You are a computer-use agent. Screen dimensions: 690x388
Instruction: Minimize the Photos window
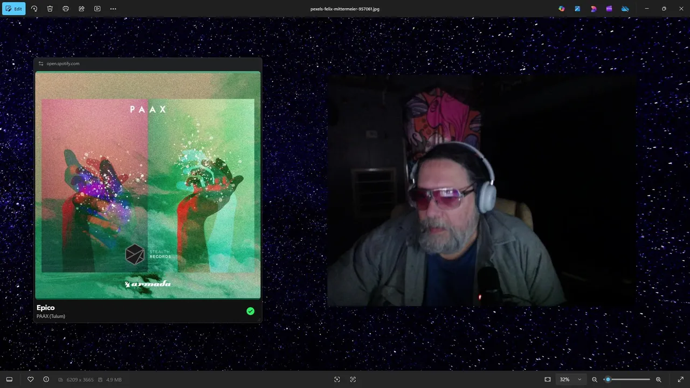[x=647, y=9]
